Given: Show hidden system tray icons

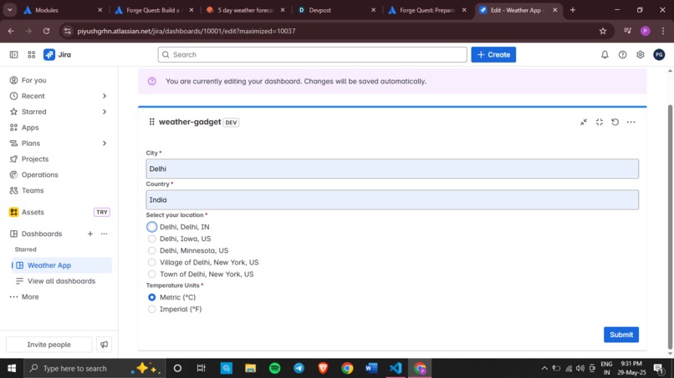Looking at the screenshot, I should coord(544,368).
